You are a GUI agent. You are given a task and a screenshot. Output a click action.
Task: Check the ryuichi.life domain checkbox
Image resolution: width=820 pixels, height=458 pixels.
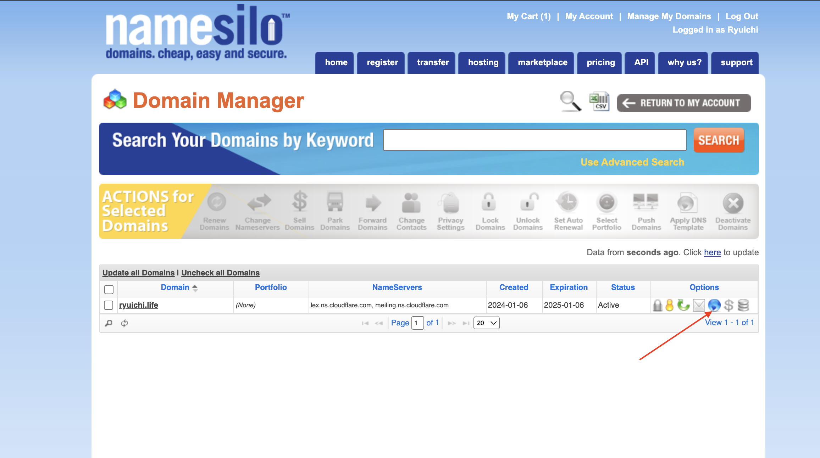[x=109, y=305]
